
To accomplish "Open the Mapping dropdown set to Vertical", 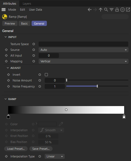I will coord(84,61).
